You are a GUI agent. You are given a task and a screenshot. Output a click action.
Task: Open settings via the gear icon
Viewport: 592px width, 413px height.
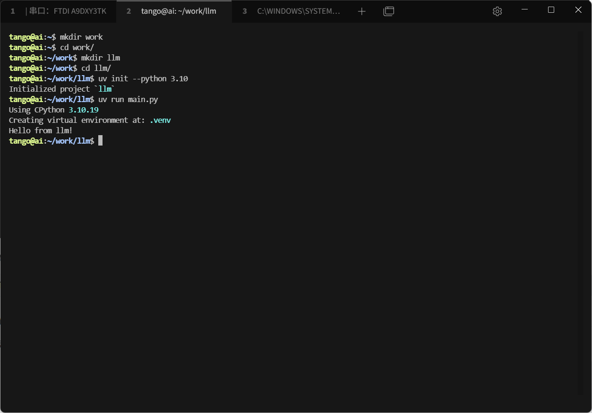(x=497, y=11)
